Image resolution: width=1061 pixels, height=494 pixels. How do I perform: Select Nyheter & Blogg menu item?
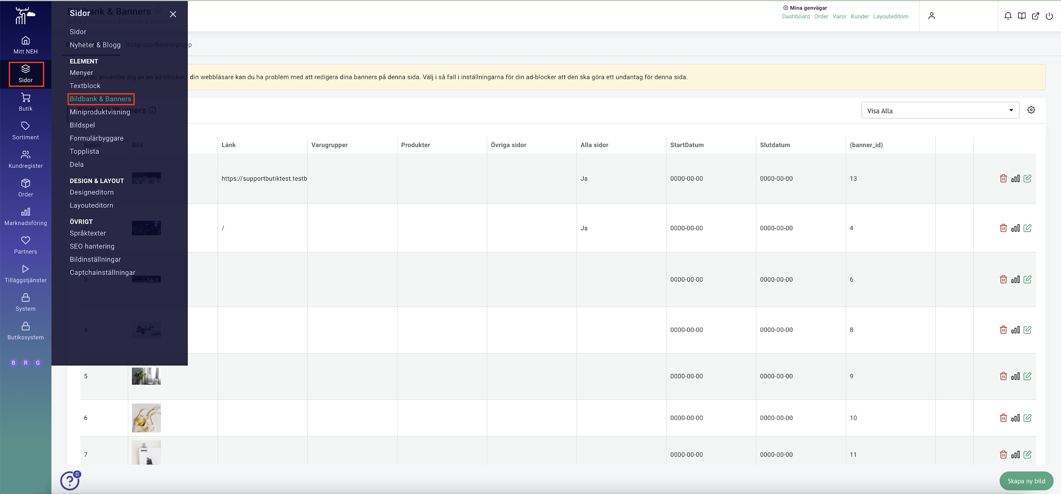[x=95, y=45]
